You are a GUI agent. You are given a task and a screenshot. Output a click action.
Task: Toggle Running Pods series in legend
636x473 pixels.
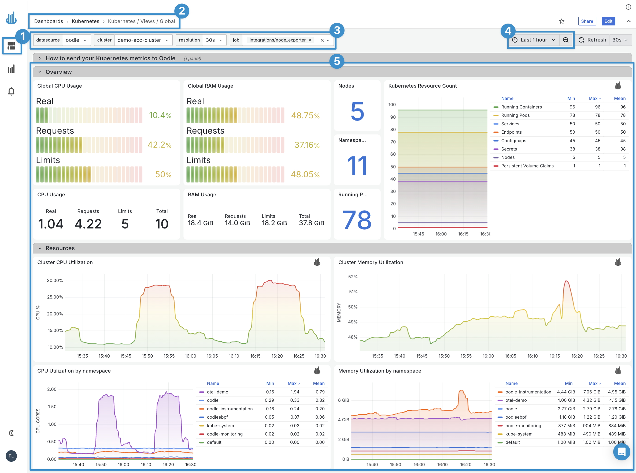tap(515, 115)
